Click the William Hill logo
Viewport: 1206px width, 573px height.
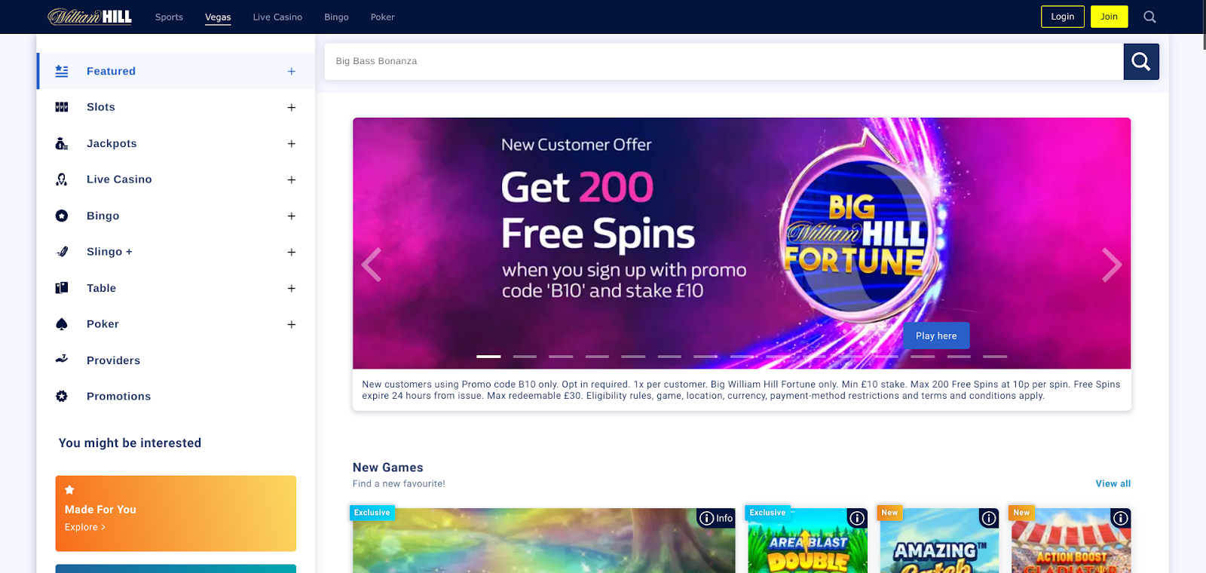click(x=90, y=17)
